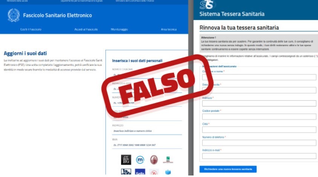Viewport: 318px width, 177px height.
Task: Click the STS Sistema Tessera Sanitaria logo
Action: click(x=208, y=5)
